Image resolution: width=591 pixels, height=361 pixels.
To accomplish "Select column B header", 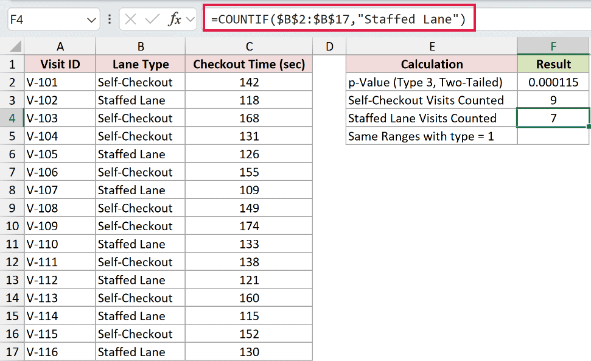I will click(x=141, y=46).
